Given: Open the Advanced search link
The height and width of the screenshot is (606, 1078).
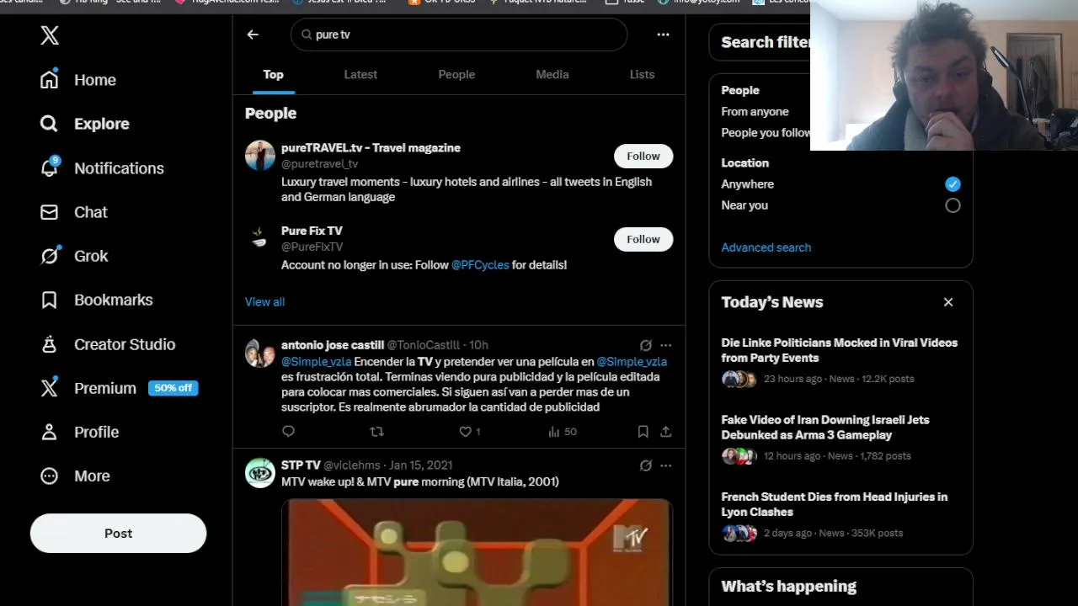Looking at the screenshot, I should point(766,247).
